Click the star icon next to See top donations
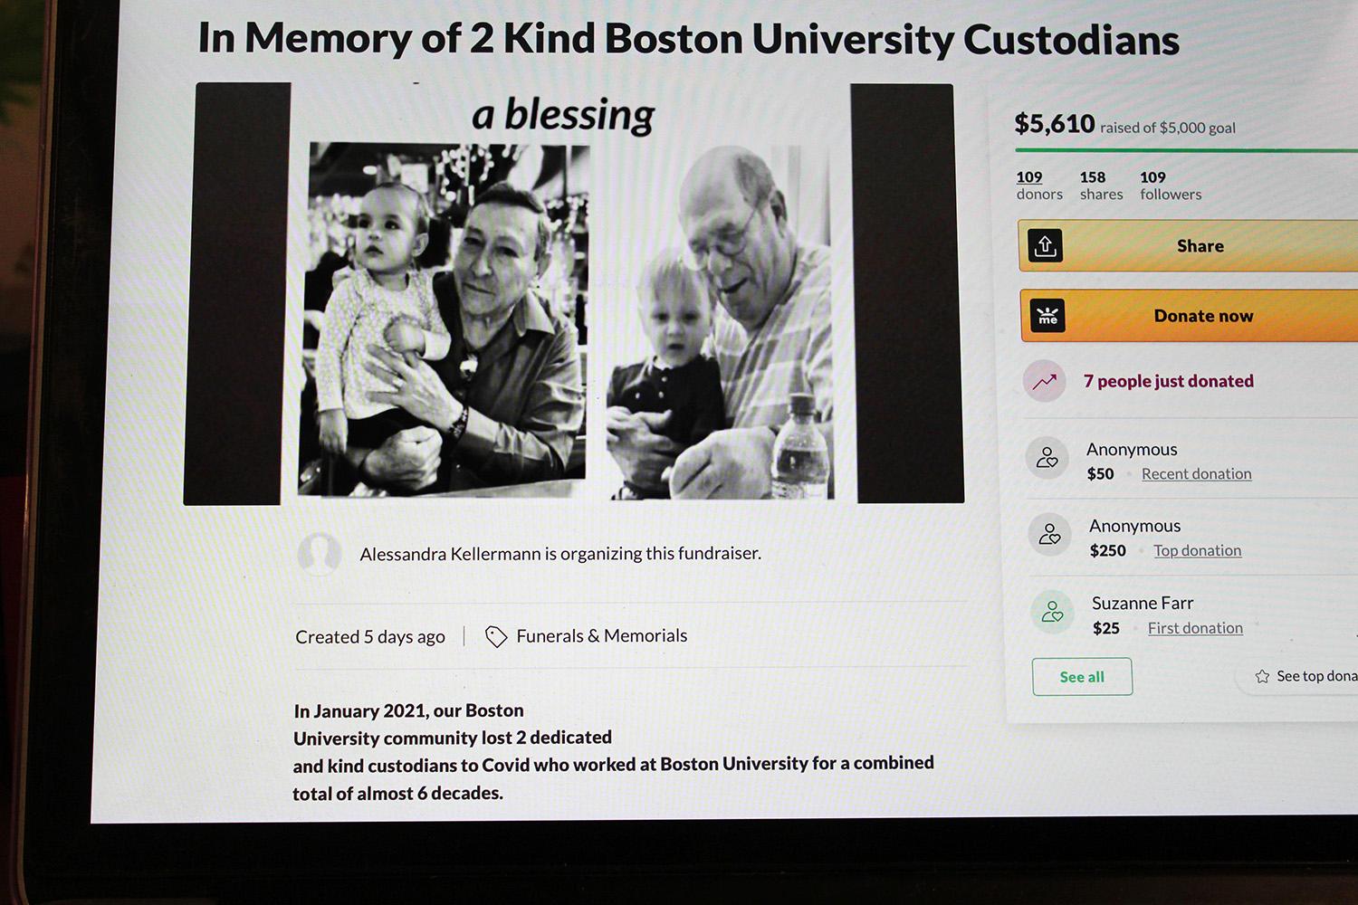The width and height of the screenshot is (1358, 905). click(1262, 676)
